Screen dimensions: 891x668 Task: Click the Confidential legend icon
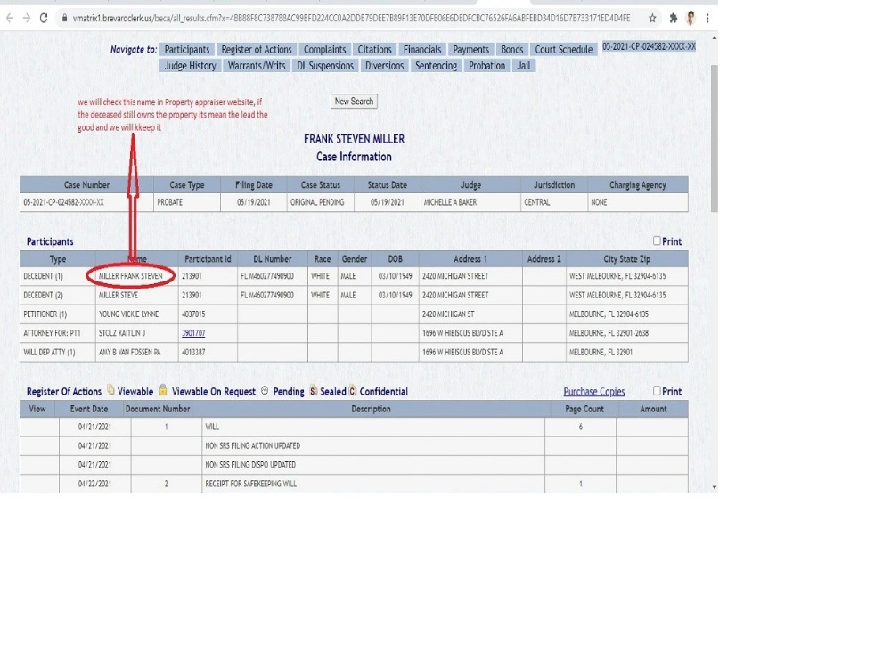[352, 390]
